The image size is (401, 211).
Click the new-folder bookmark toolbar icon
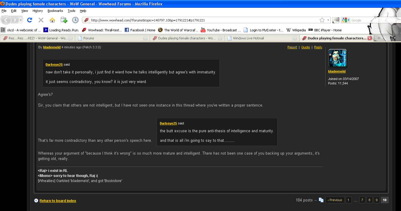click(64, 20)
